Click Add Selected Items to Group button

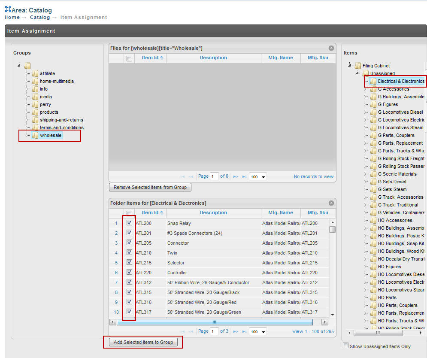point(143,342)
